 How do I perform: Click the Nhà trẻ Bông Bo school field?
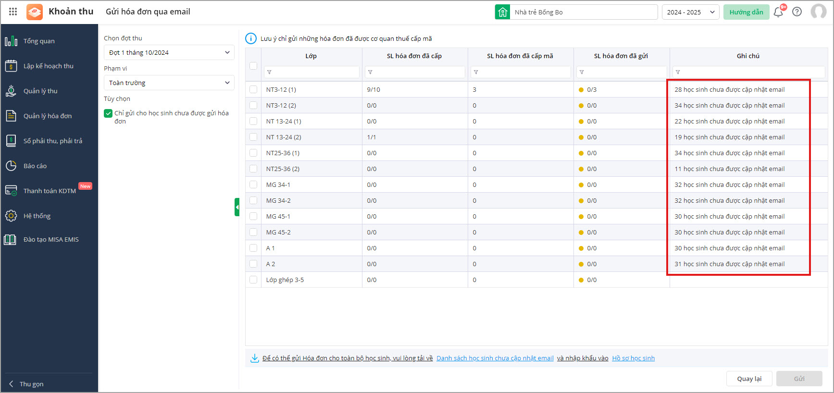[x=584, y=12]
